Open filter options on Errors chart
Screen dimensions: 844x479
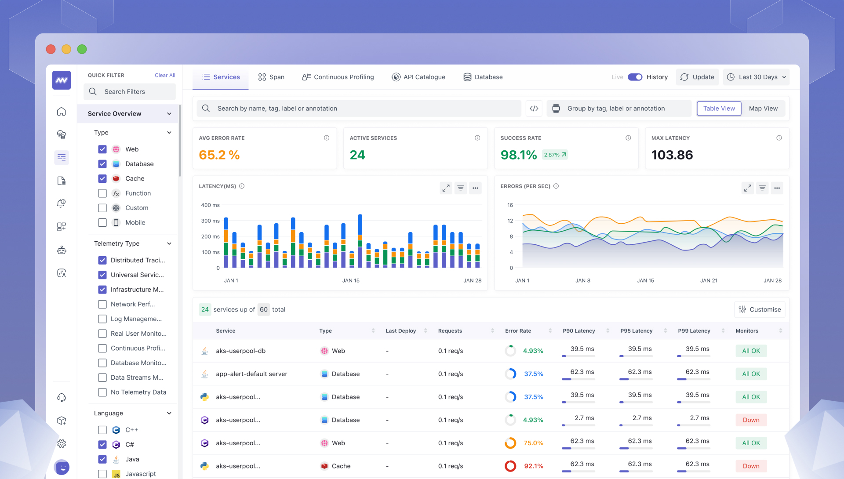pyautogui.click(x=762, y=188)
